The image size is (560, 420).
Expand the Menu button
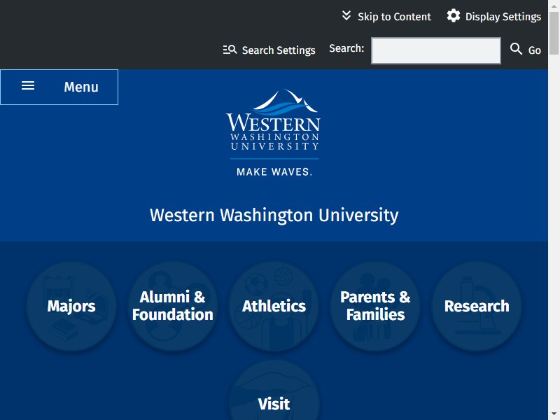pos(59,87)
